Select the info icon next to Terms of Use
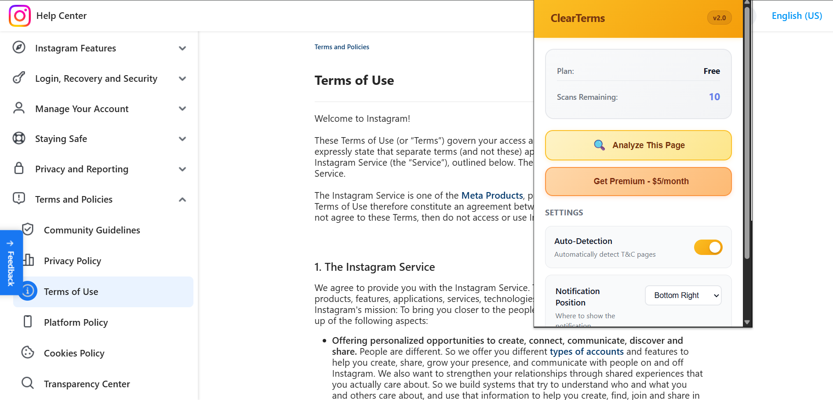Viewport: 833px width, 400px height. click(27, 291)
